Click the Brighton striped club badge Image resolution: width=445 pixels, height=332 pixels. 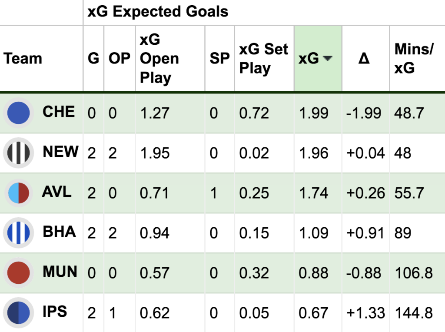(18, 233)
